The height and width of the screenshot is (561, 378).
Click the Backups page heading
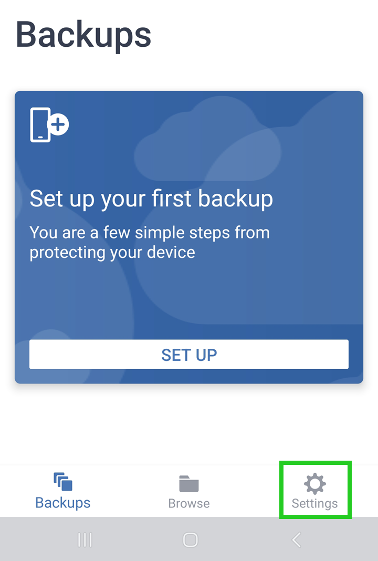coord(84,35)
